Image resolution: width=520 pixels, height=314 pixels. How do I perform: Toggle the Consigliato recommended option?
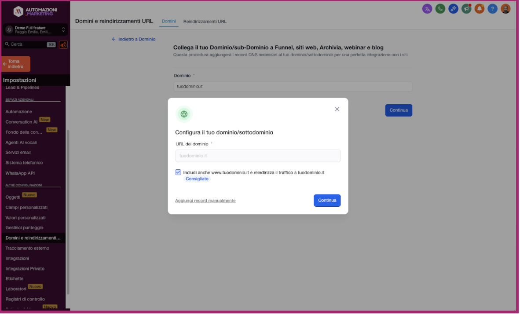pos(197,179)
